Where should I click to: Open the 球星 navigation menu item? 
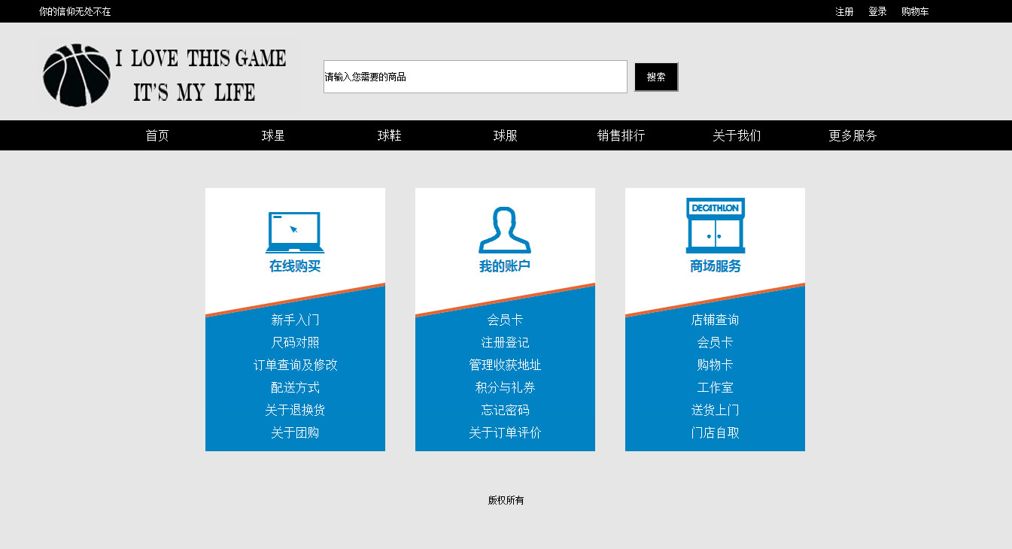(x=273, y=136)
